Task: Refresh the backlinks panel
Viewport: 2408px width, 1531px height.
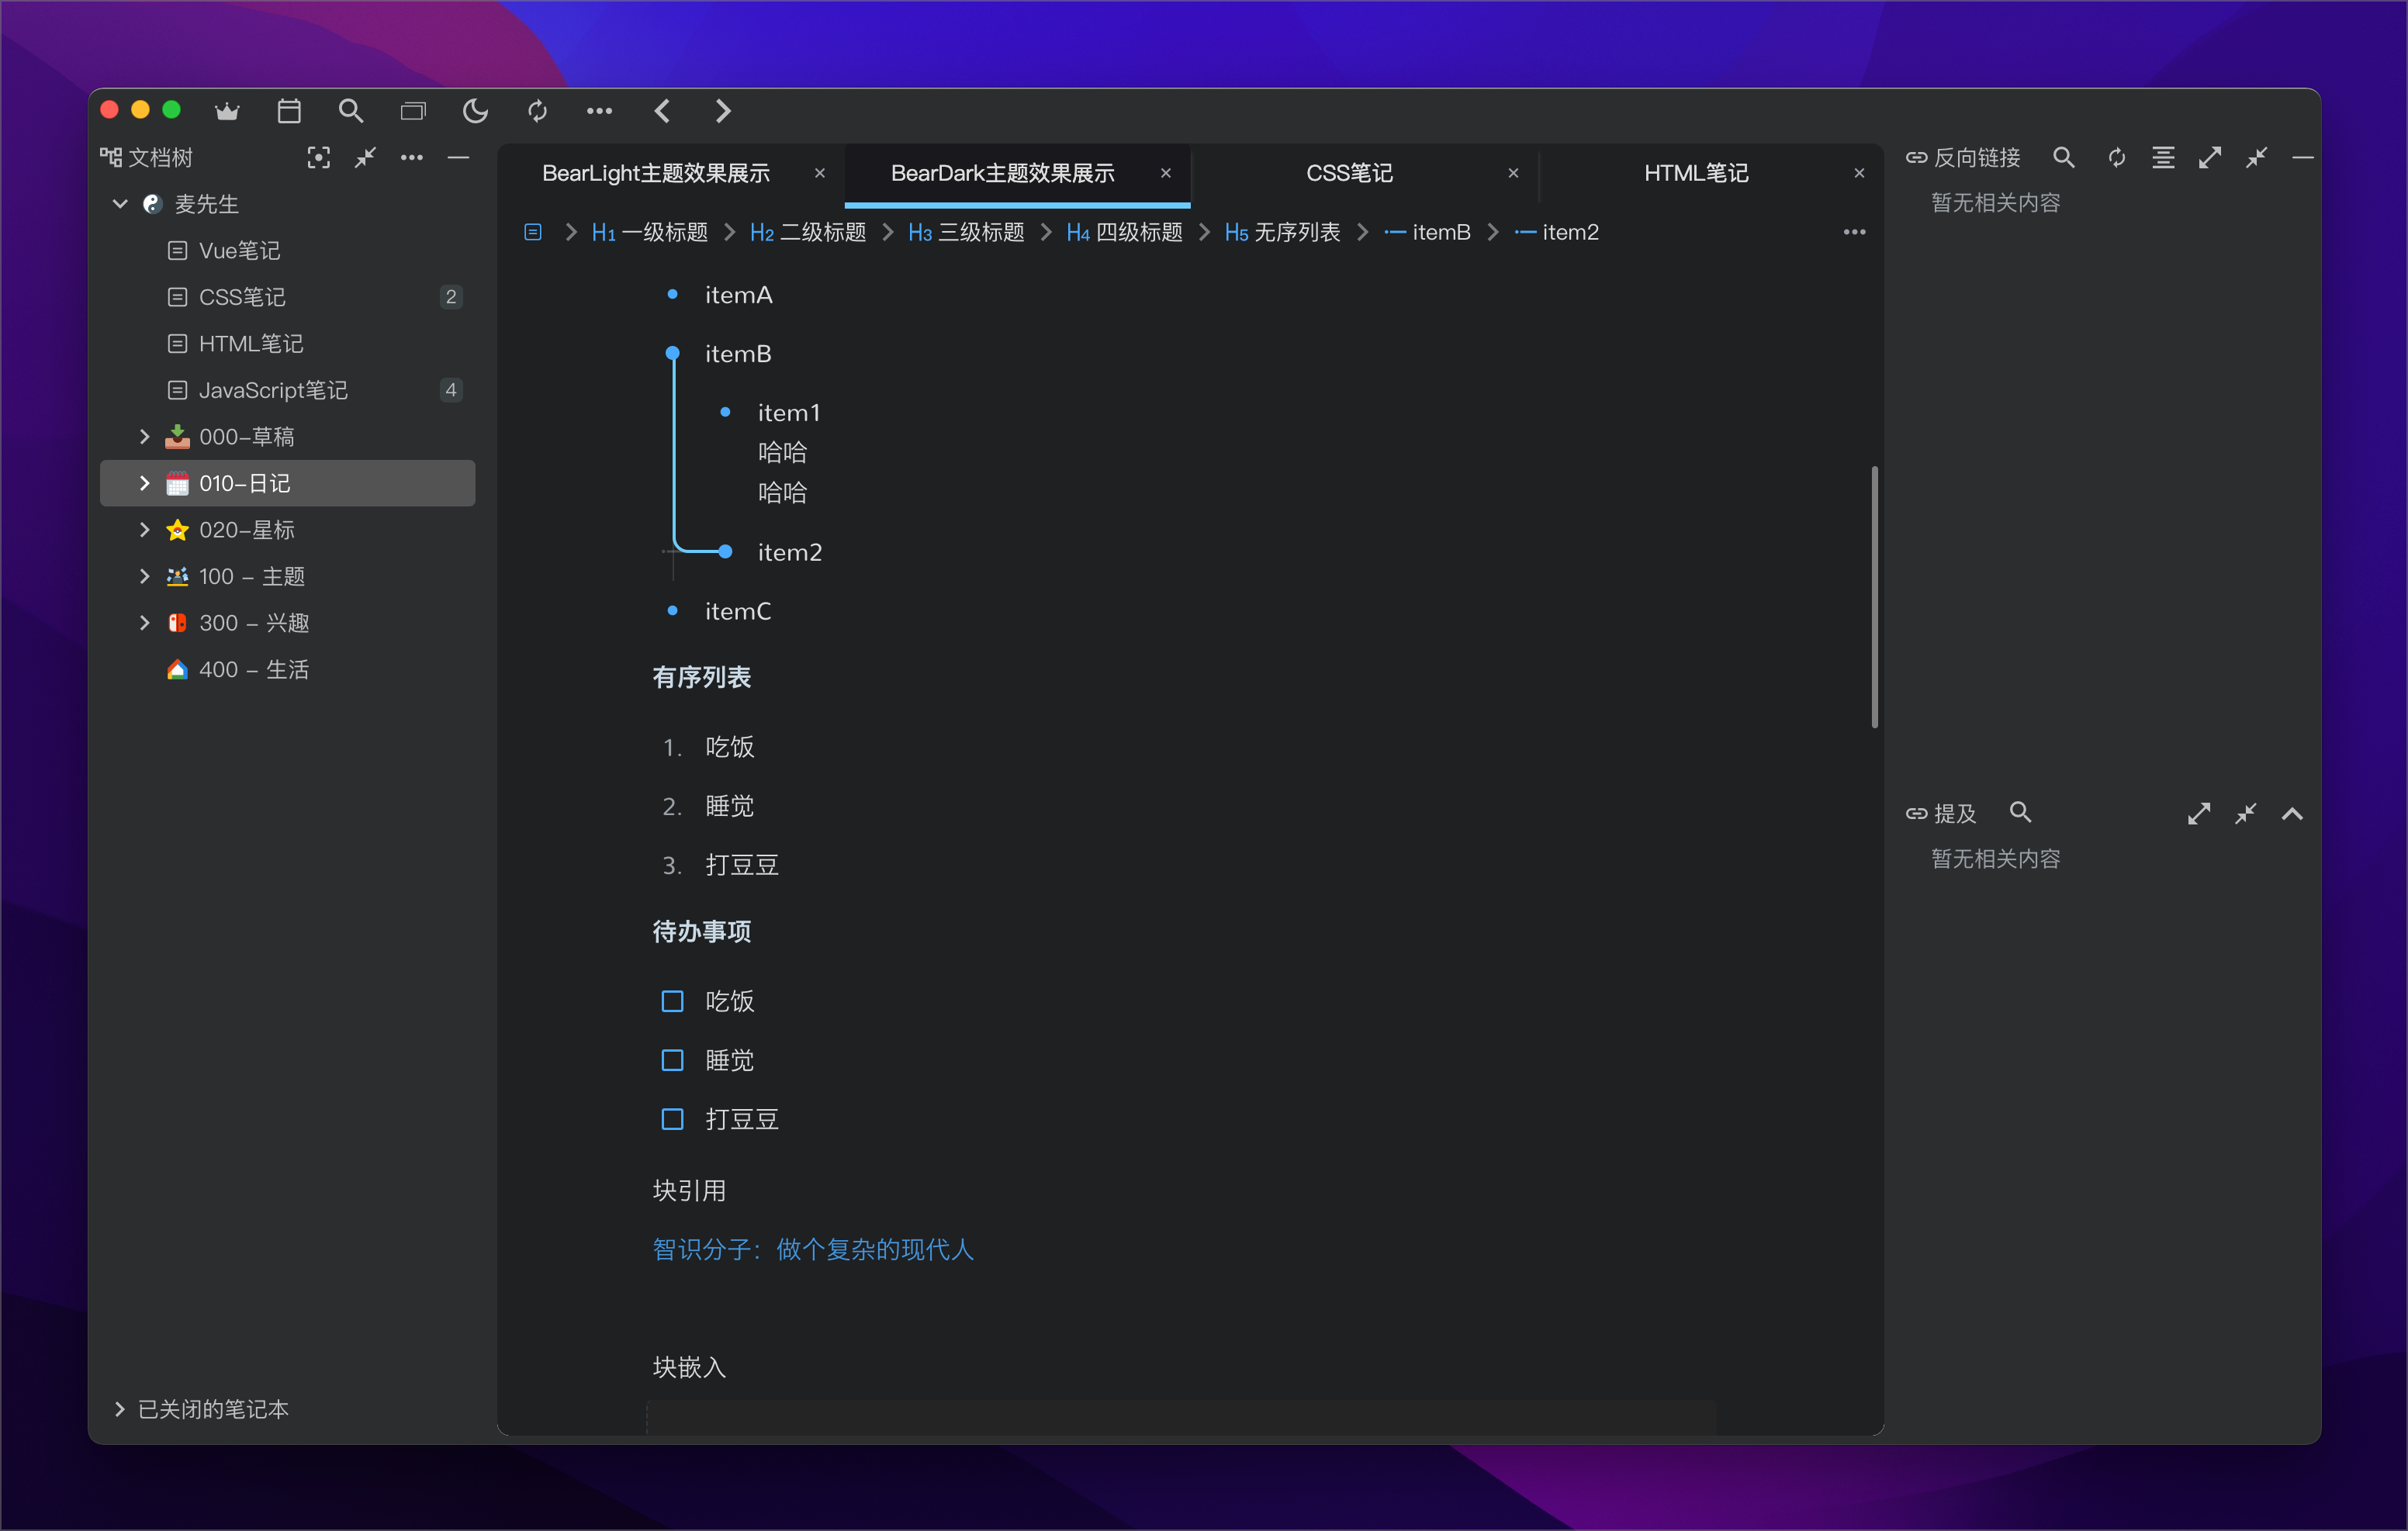Action: point(2116,157)
